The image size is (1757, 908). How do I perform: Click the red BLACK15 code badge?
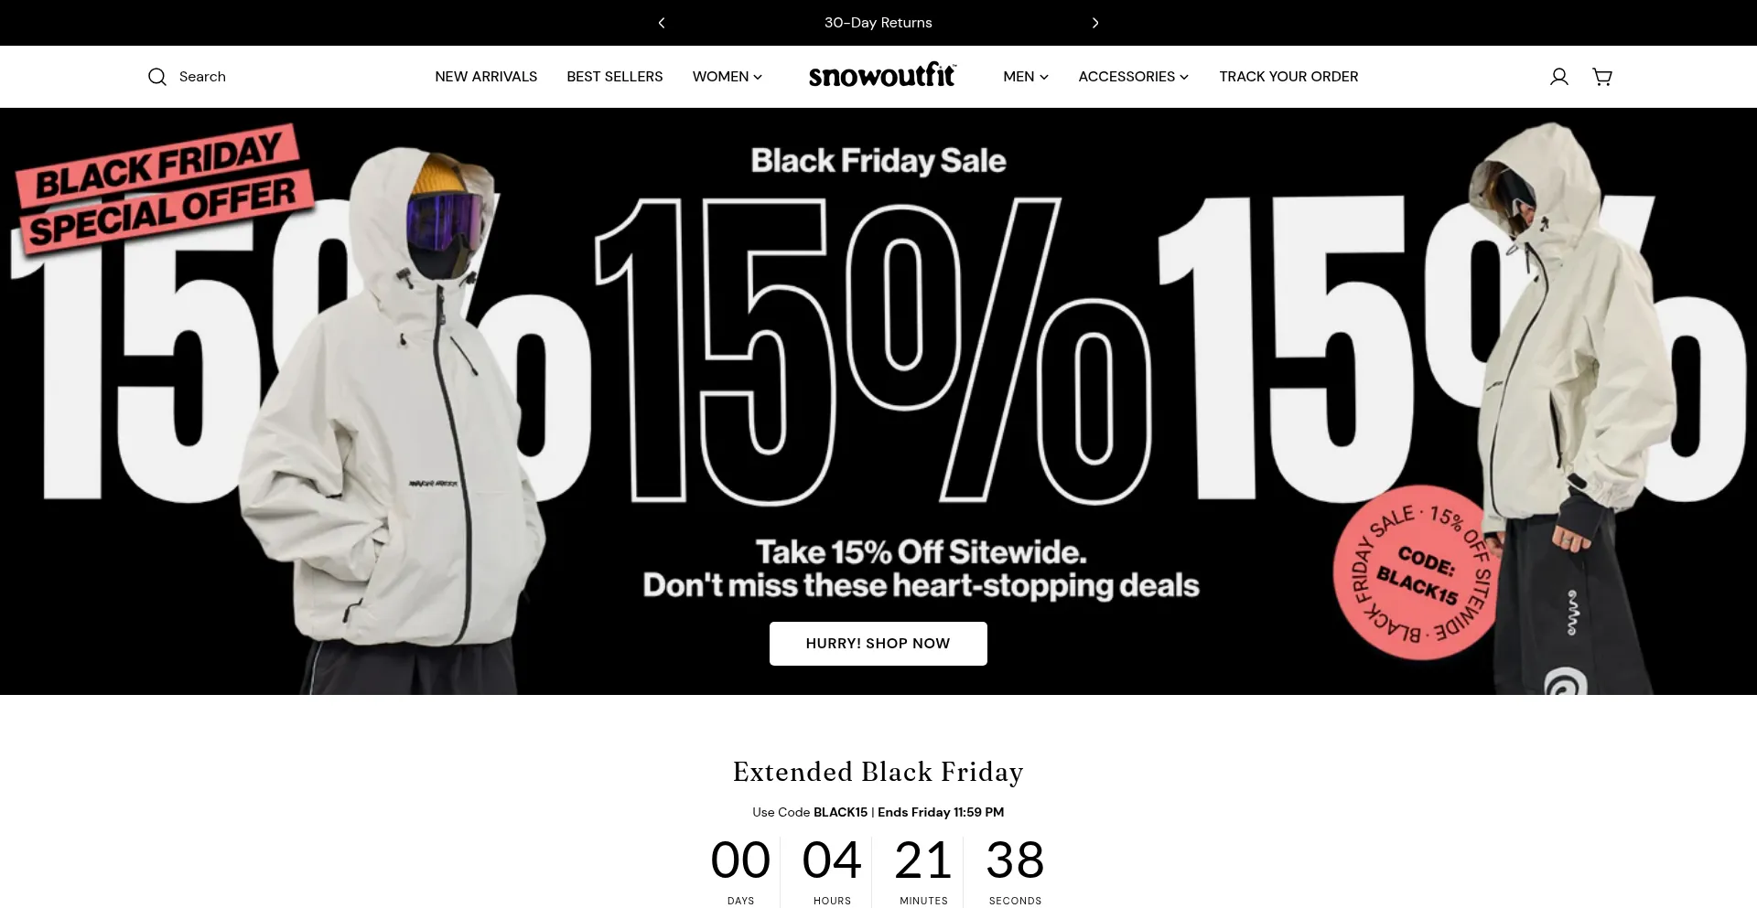(1415, 572)
